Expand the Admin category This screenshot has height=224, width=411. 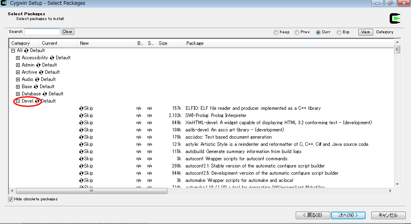18,65
